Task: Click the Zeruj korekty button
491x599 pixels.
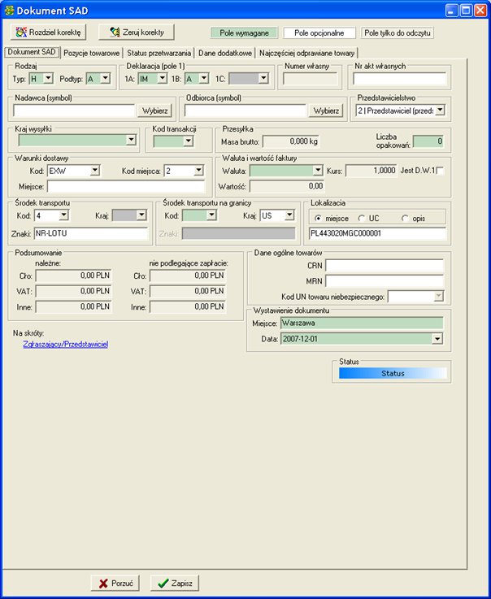Action: point(137,32)
